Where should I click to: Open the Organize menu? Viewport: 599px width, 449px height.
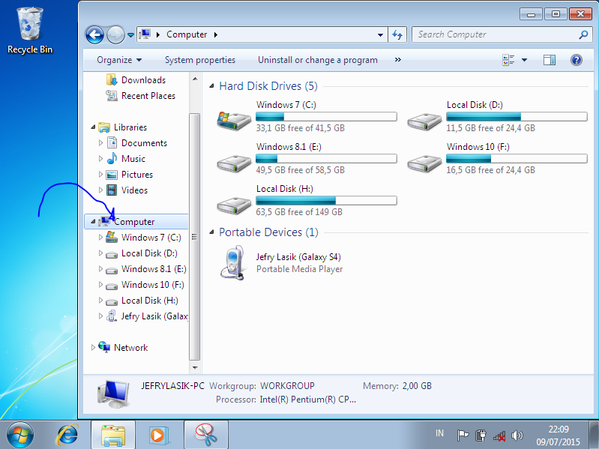point(119,60)
